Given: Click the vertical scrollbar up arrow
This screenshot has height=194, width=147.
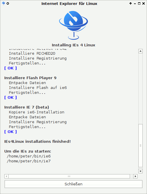Looking at the screenshot, I should [140, 51].
